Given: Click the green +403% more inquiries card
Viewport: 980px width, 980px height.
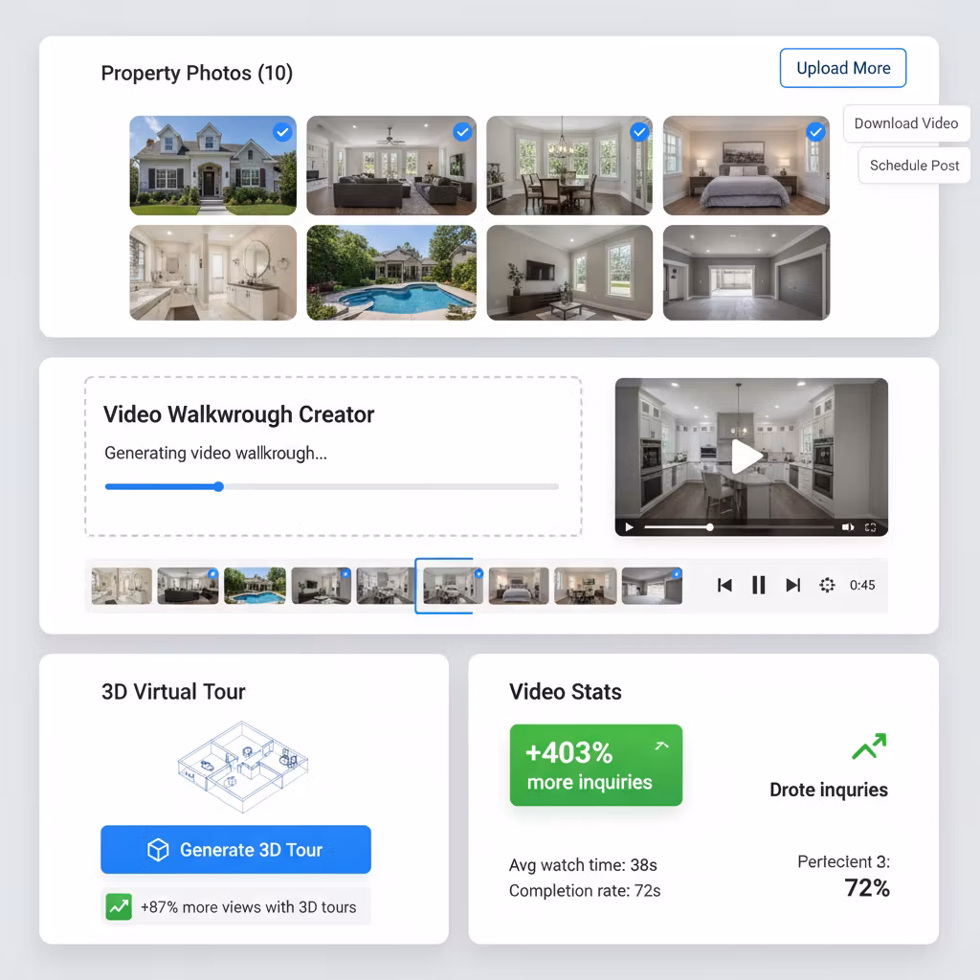Looking at the screenshot, I should [x=595, y=766].
